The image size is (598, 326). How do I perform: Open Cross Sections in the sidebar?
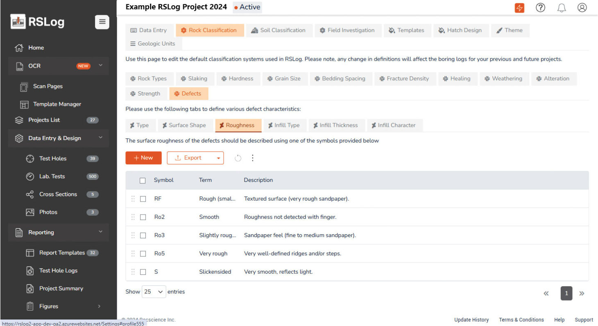[x=59, y=195]
